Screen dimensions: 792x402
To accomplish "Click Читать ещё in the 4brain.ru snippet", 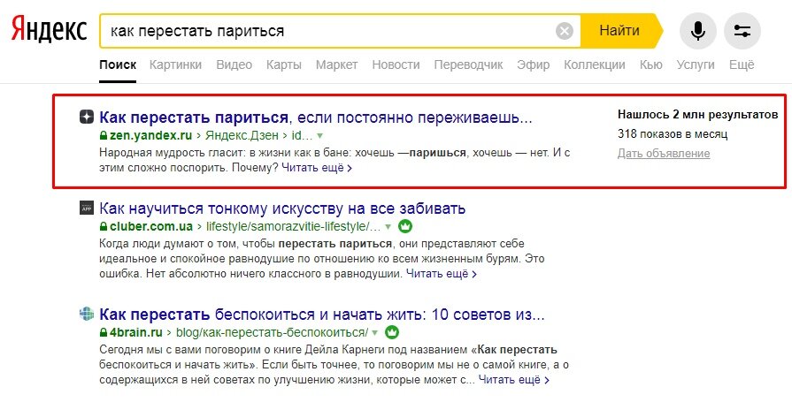I will tap(514, 379).
